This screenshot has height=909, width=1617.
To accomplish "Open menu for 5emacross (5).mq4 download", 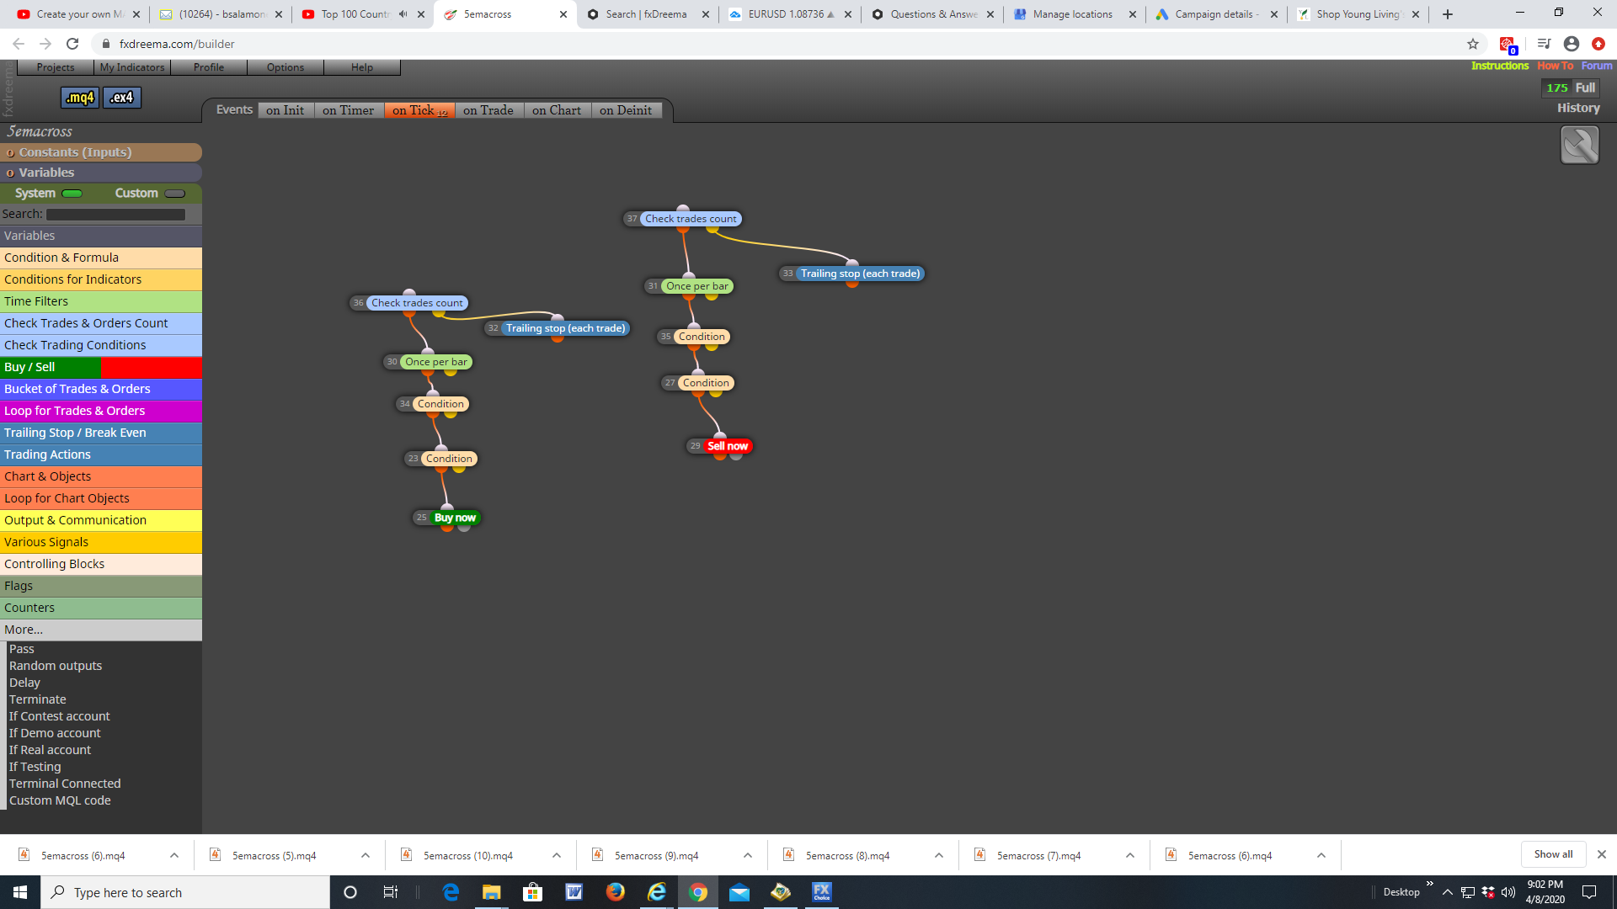I will [x=366, y=855].
